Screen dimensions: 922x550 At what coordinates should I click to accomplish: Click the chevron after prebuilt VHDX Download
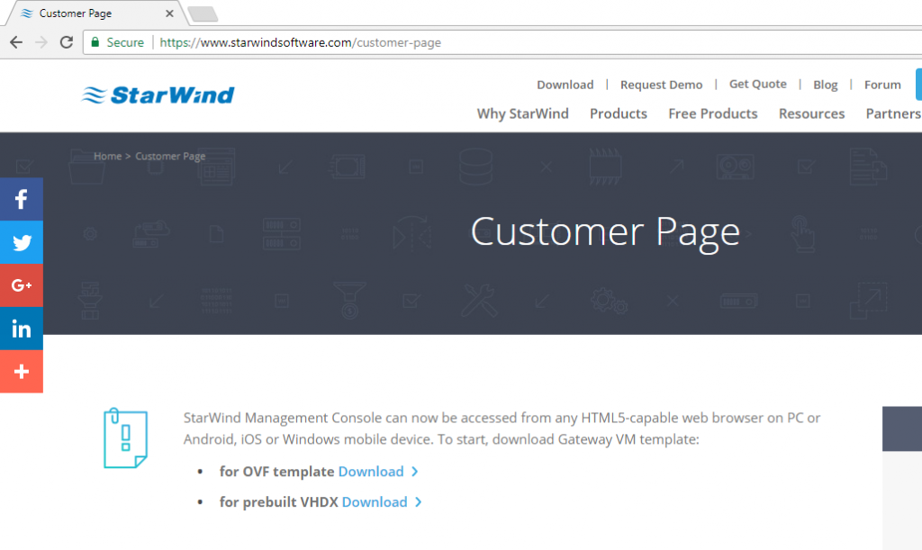coord(418,501)
